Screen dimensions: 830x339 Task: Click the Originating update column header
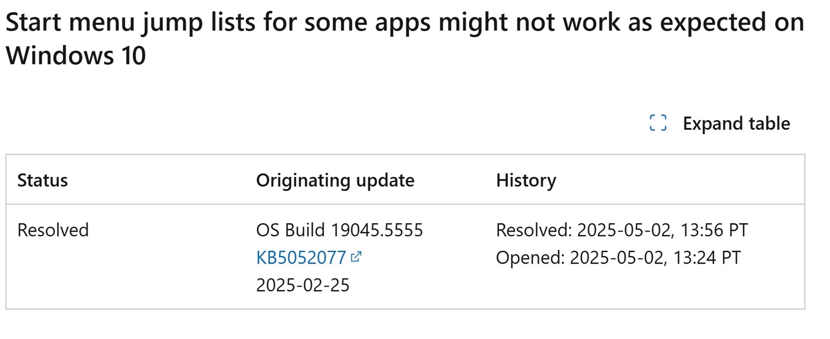point(335,180)
